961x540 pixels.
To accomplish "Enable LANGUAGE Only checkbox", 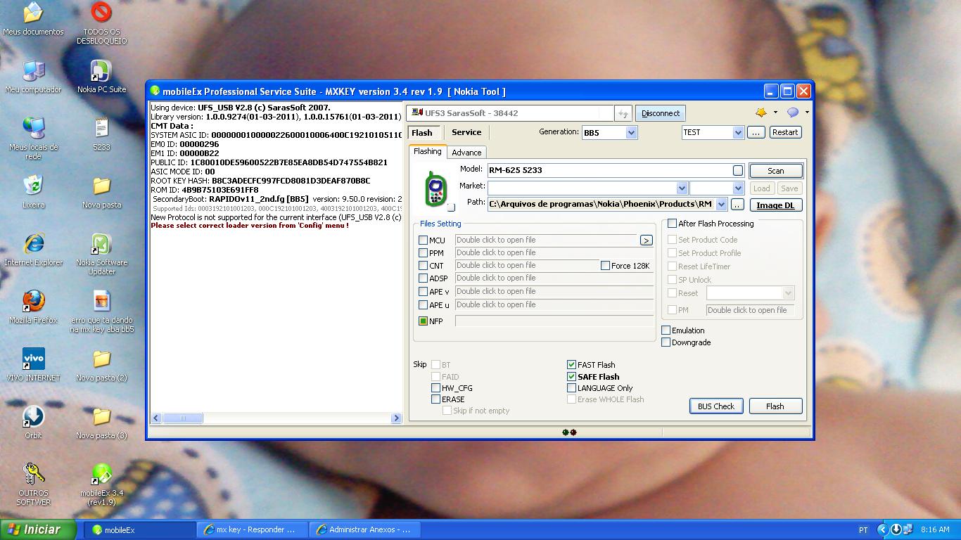I will point(571,388).
